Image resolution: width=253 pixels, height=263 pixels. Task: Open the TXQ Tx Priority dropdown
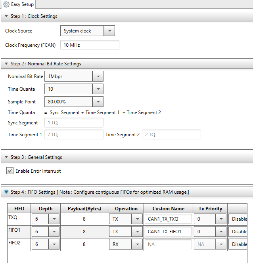click(x=221, y=219)
